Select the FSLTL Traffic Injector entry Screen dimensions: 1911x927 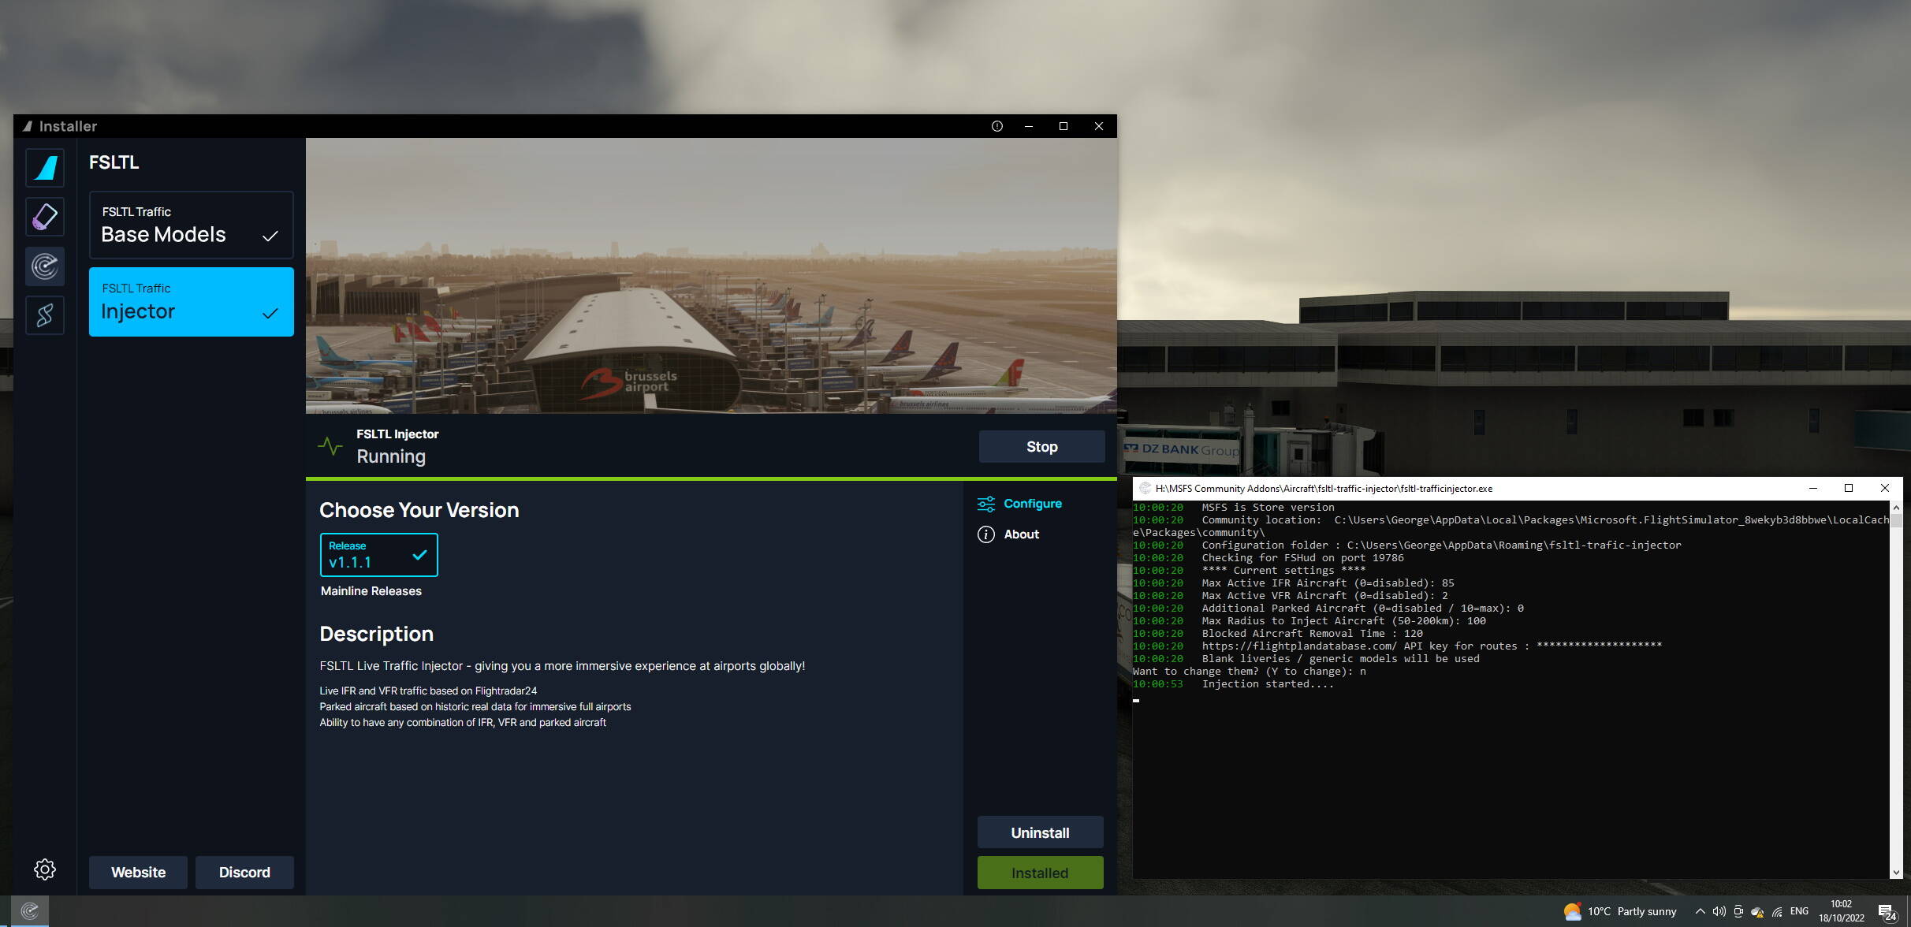click(191, 302)
